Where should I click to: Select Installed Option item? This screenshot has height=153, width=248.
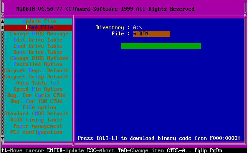pyautogui.click(x=38, y=65)
